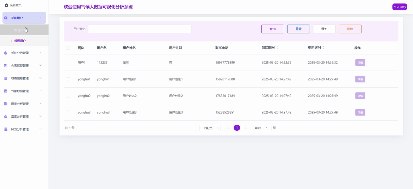The width and height of the screenshot is (413, 189).
Task: Click phone number 18977778899
Action: pos(225,62)
